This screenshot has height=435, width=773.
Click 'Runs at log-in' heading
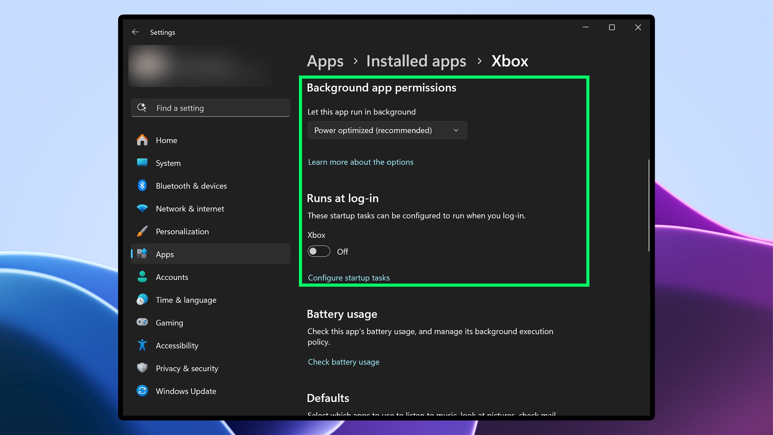[x=343, y=198]
